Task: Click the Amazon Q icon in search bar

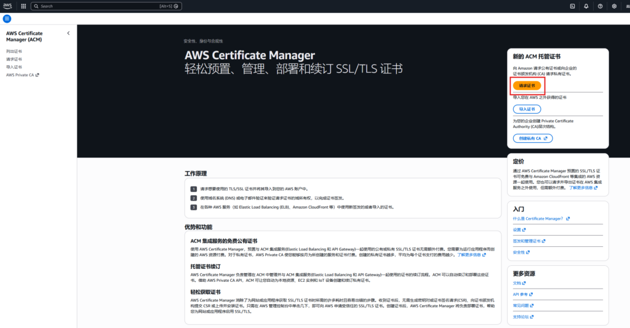Action: (x=176, y=6)
